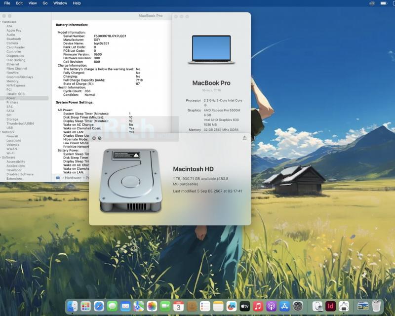Select Storage in the hardware list
395x316 pixels.
[12, 119]
